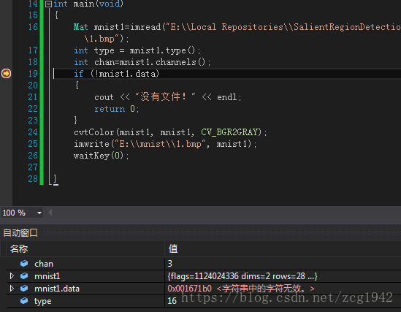
Task: Click the mnist1.data variable cube icon
Action: click(x=24, y=289)
